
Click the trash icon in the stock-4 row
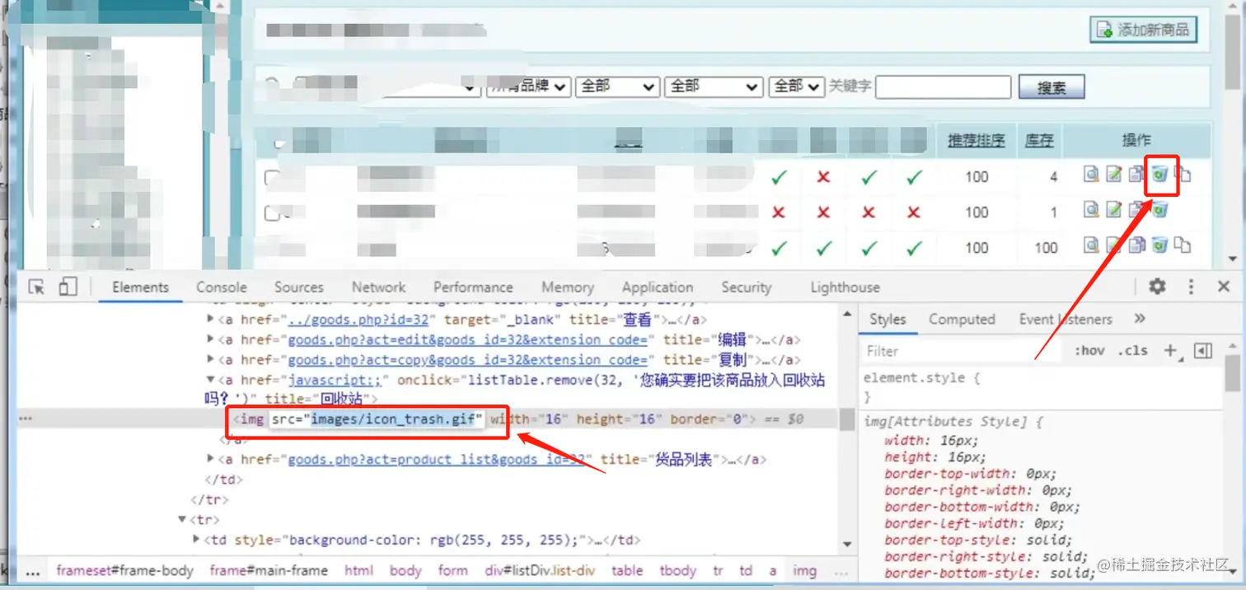point(1159,174)
